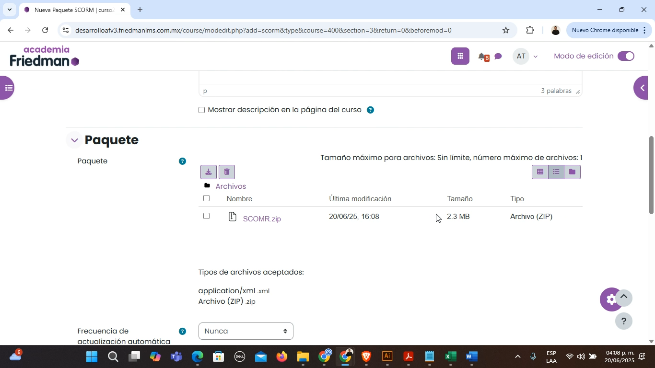This screenshot has height=368, width=655.
Task: Click the AT user avatar
Action: pos(521,56)
